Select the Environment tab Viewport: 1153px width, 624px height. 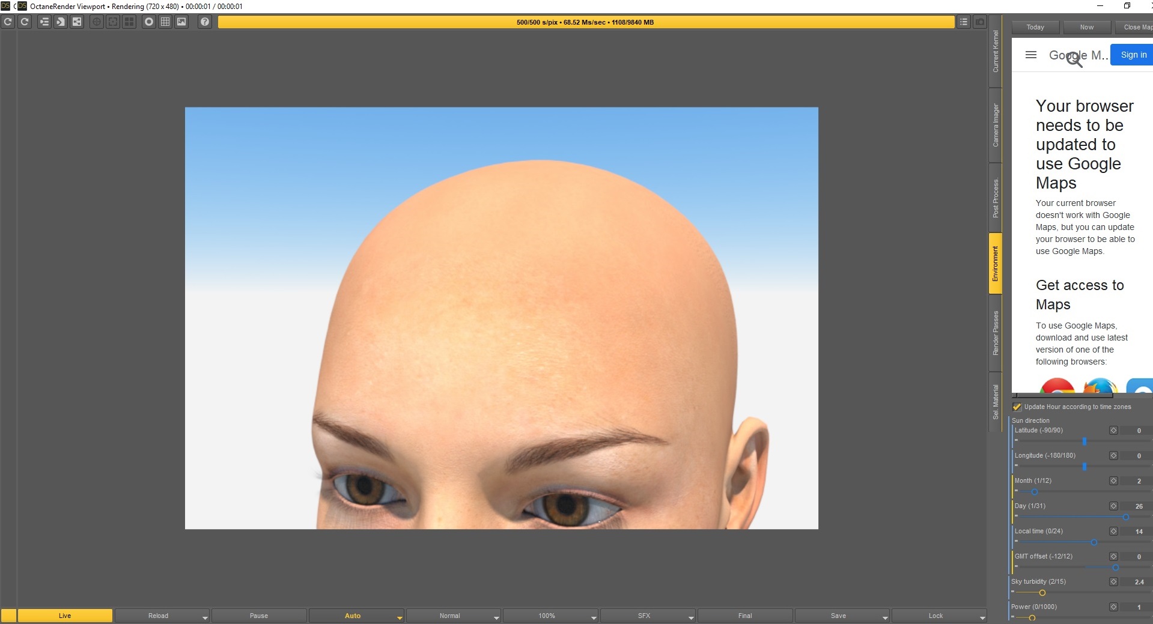coord(996,263)
